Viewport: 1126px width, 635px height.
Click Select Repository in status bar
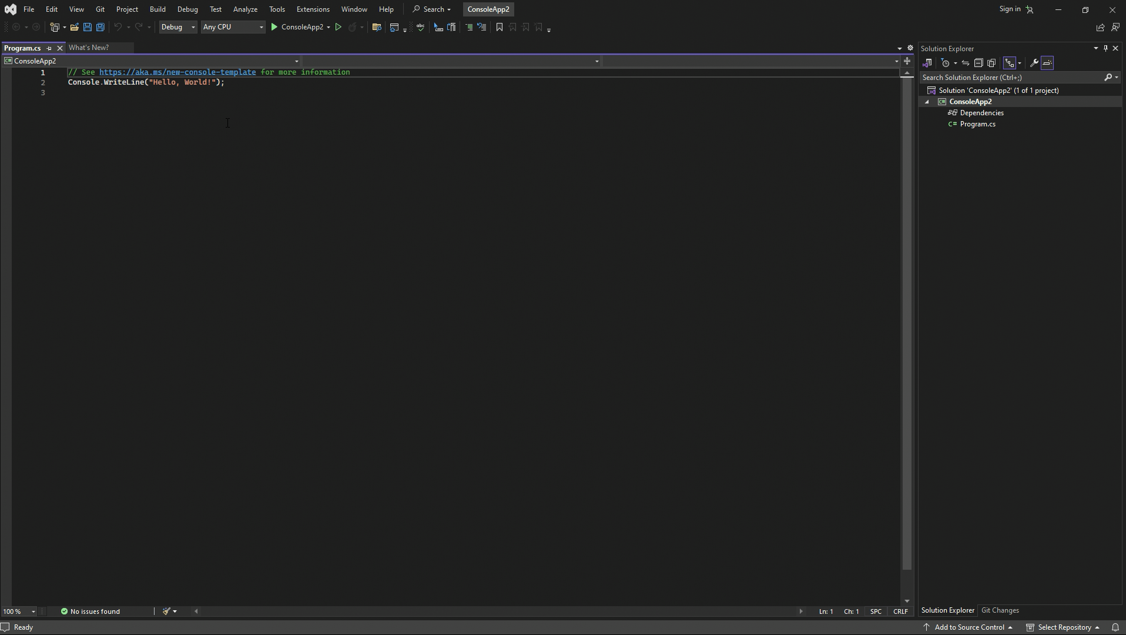click(1063, 627)
